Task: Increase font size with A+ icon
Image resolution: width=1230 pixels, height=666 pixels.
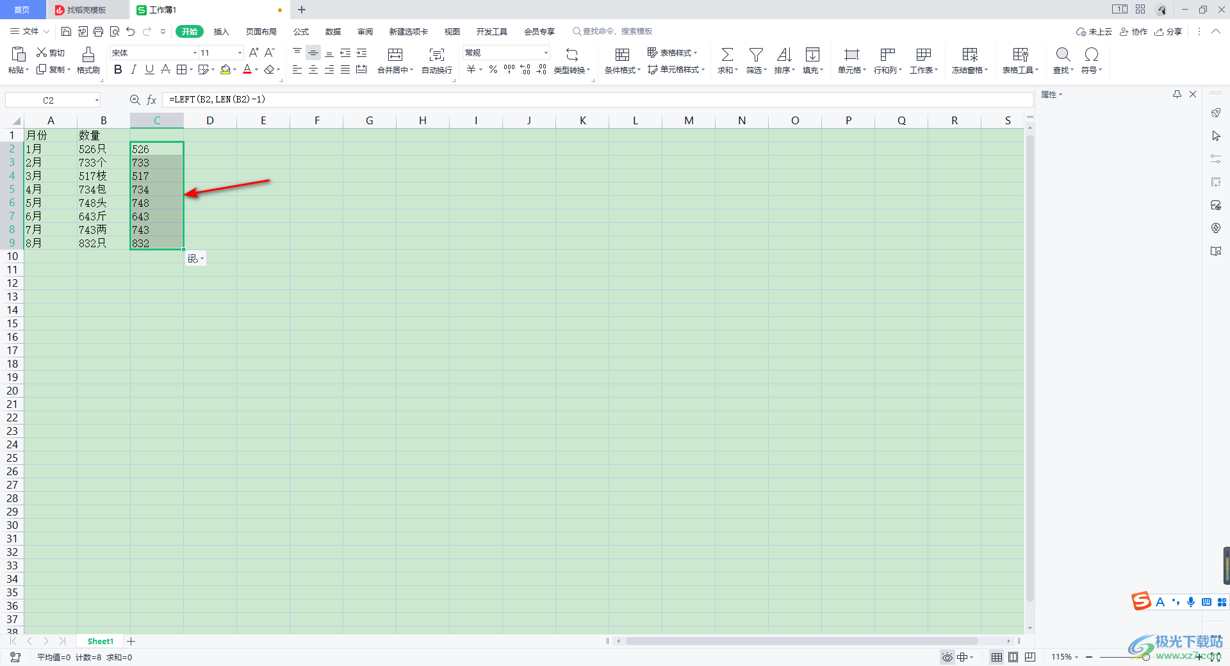Action: coord(254,53)
